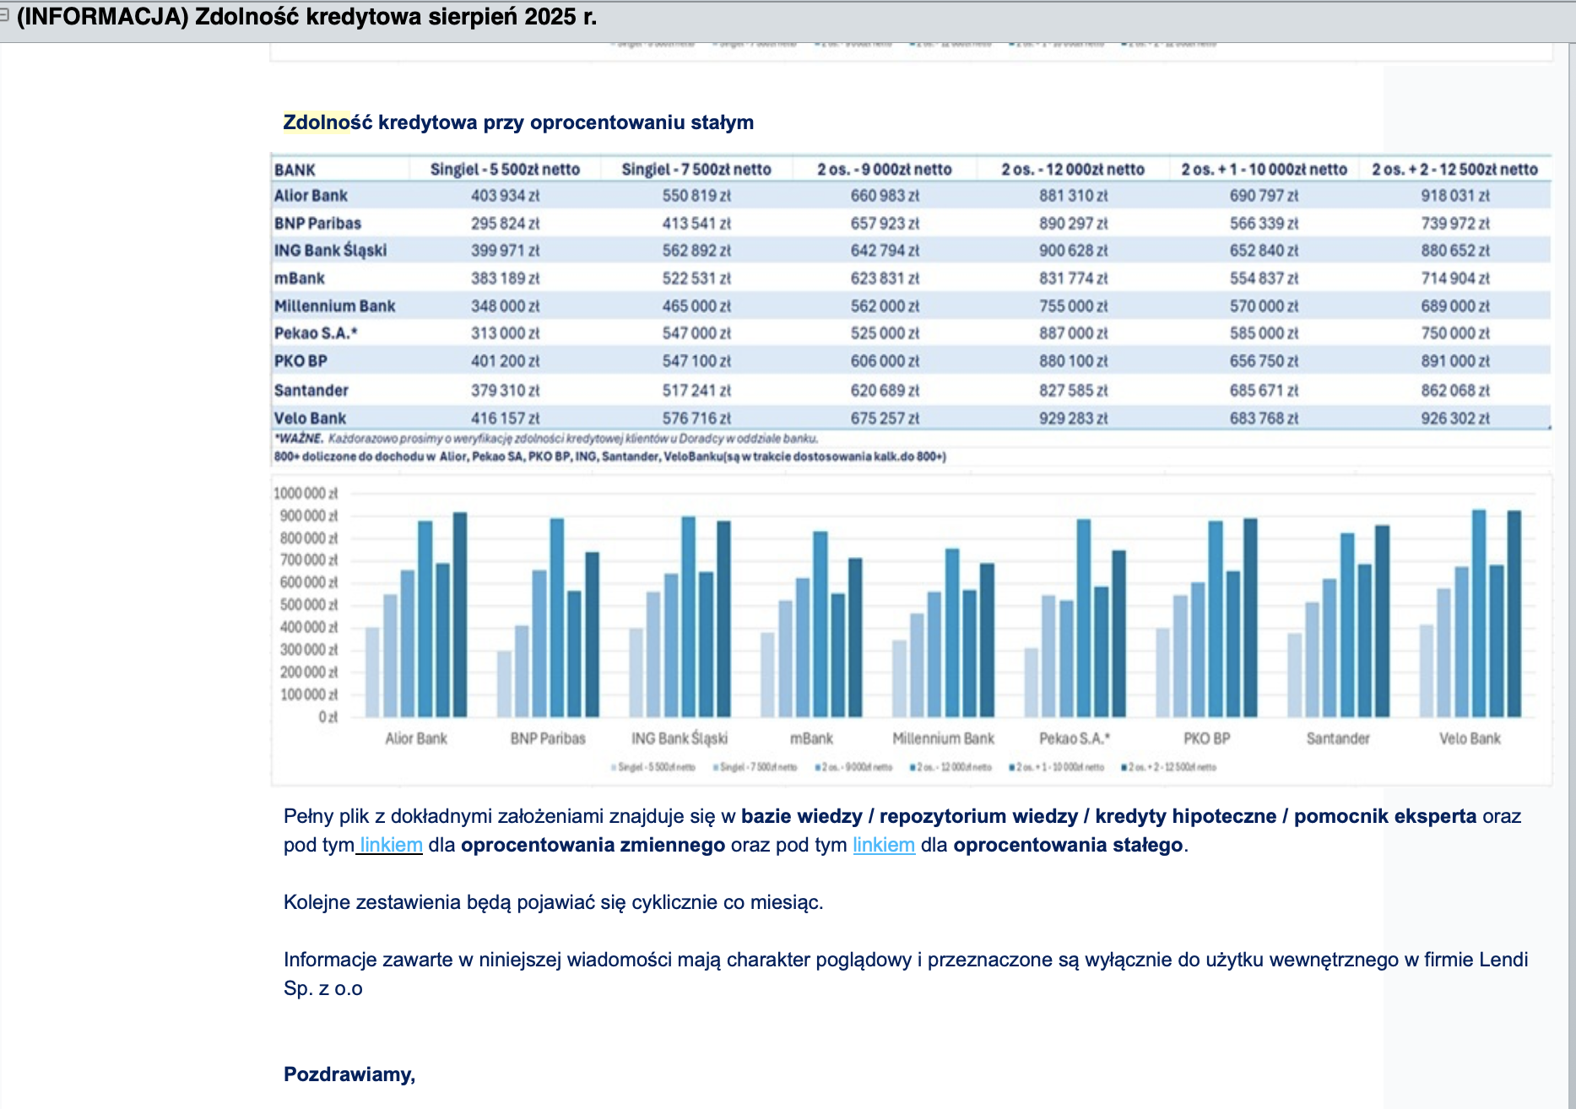
Task: Click the Pekao S.A.* row label in table
Action: click(x=316, y=333)
